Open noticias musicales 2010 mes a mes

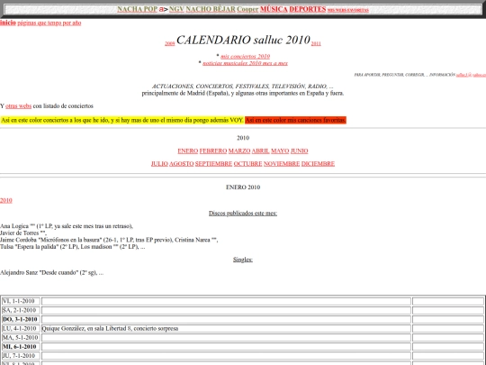(x=245, y=63)
